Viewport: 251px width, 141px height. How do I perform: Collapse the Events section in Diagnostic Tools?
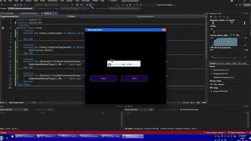[210, 26]
